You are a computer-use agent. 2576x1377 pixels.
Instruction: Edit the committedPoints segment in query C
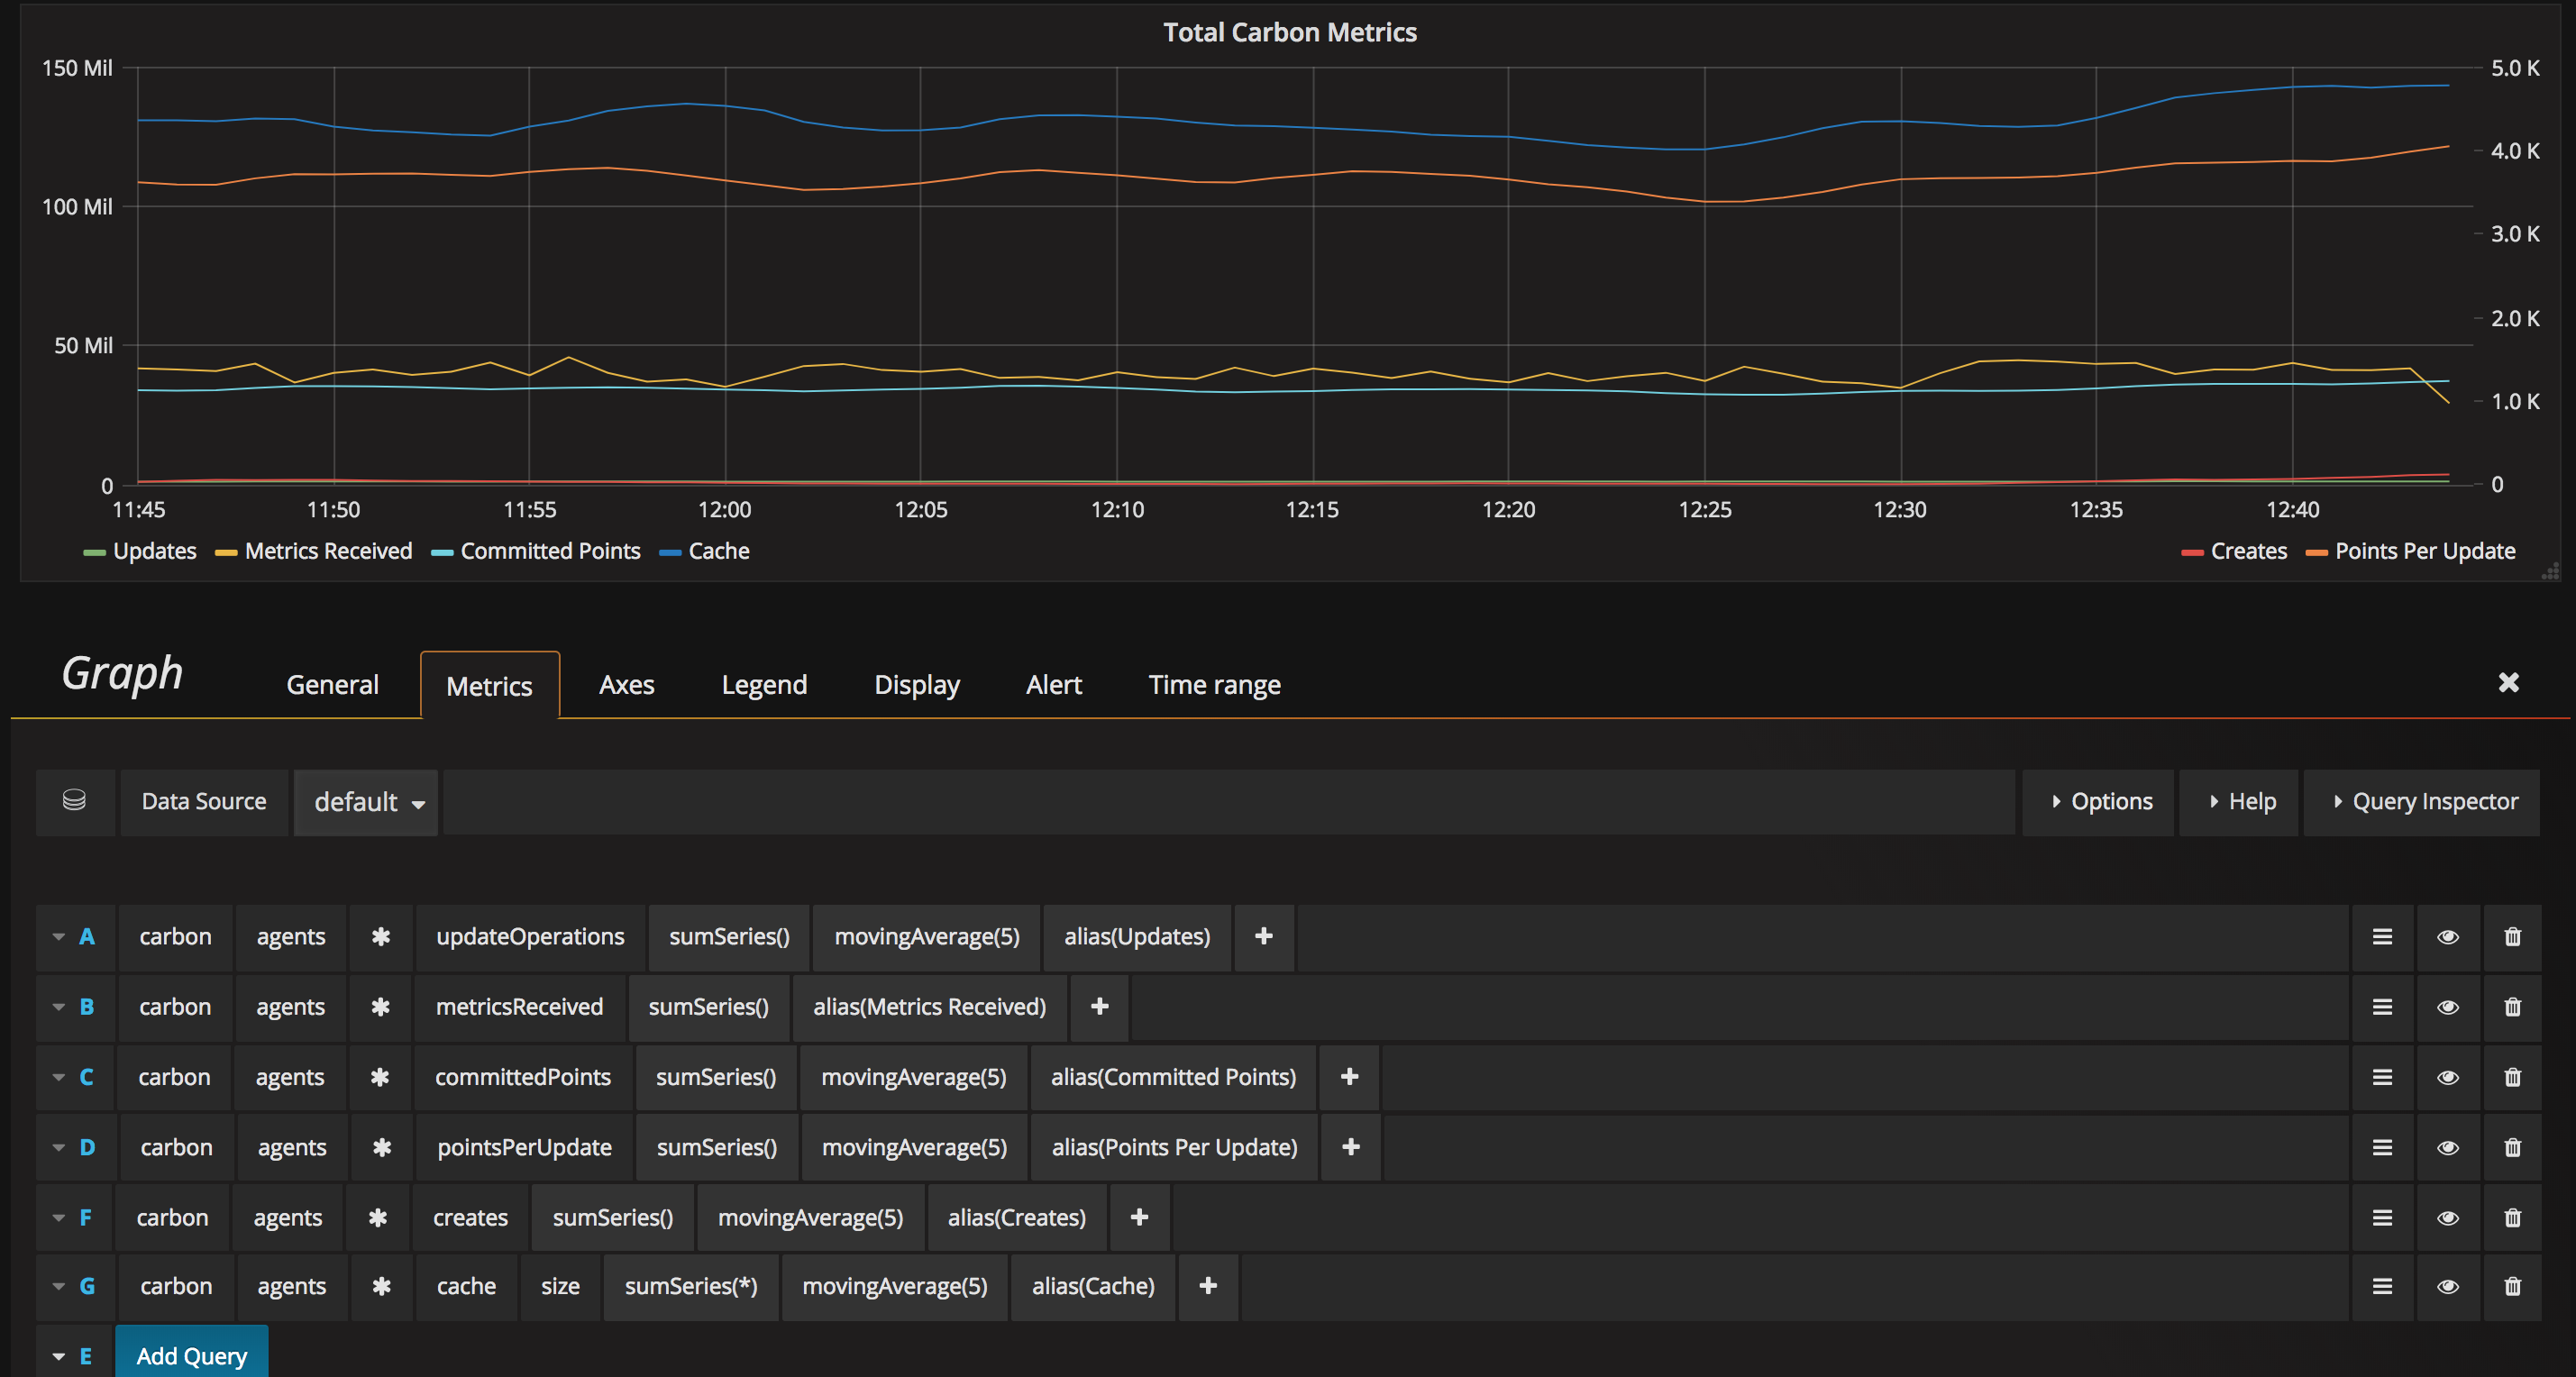[x=523, y=1077]
